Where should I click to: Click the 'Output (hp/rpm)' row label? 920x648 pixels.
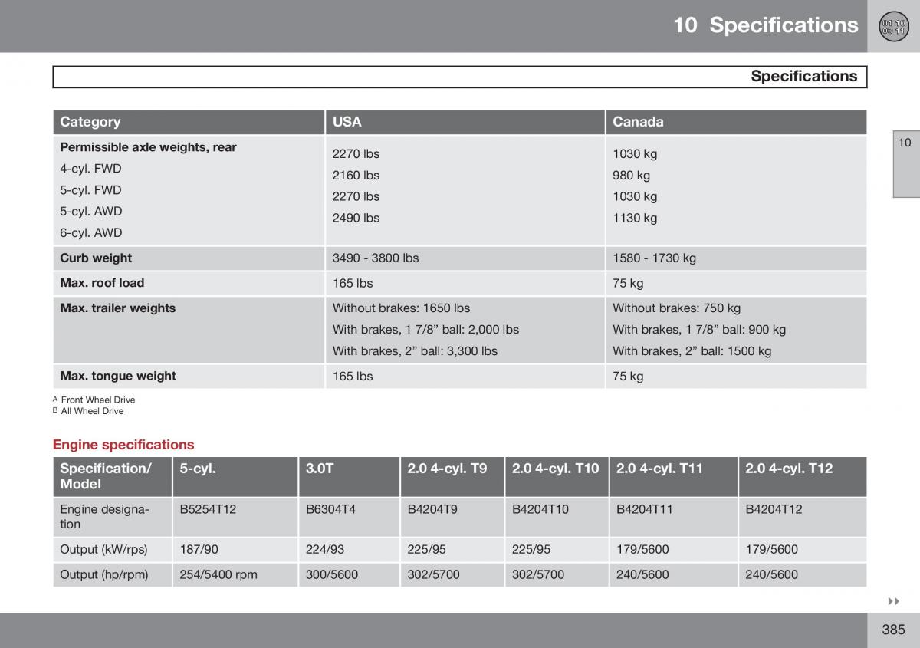point(104,574)
